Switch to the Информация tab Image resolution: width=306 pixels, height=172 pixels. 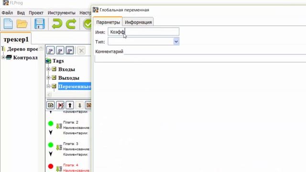coord(138,22)
